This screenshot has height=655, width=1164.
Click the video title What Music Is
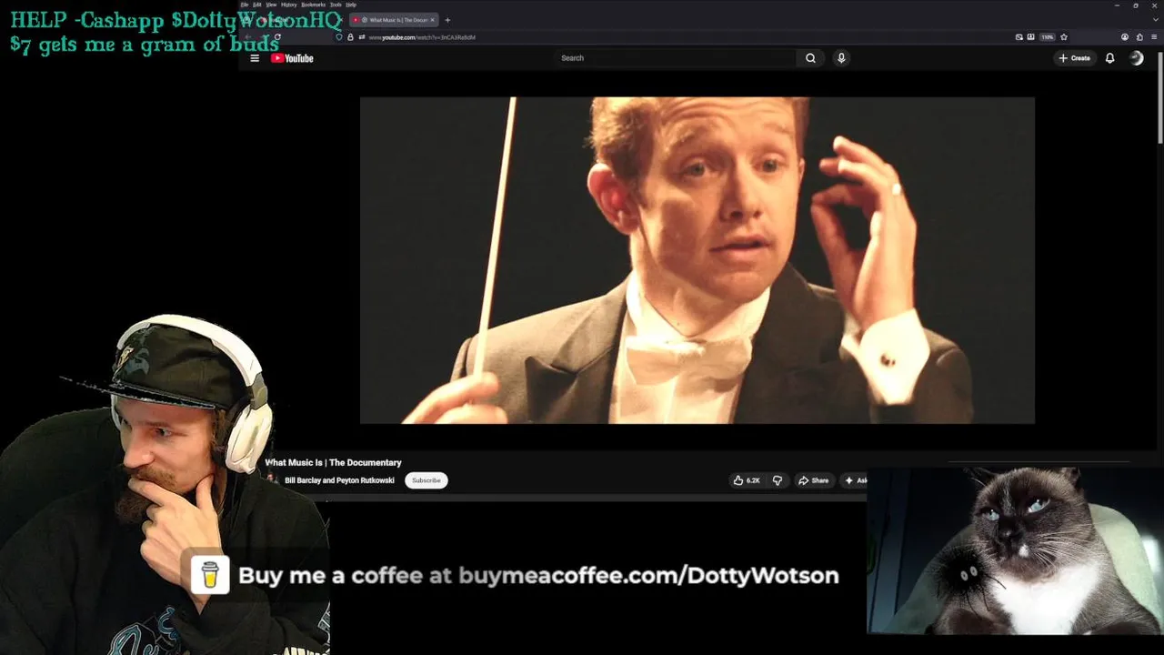click(333, 462)
